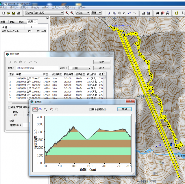Open the File (F) menu
The image size is (185, 184).
tap(4, 8)
